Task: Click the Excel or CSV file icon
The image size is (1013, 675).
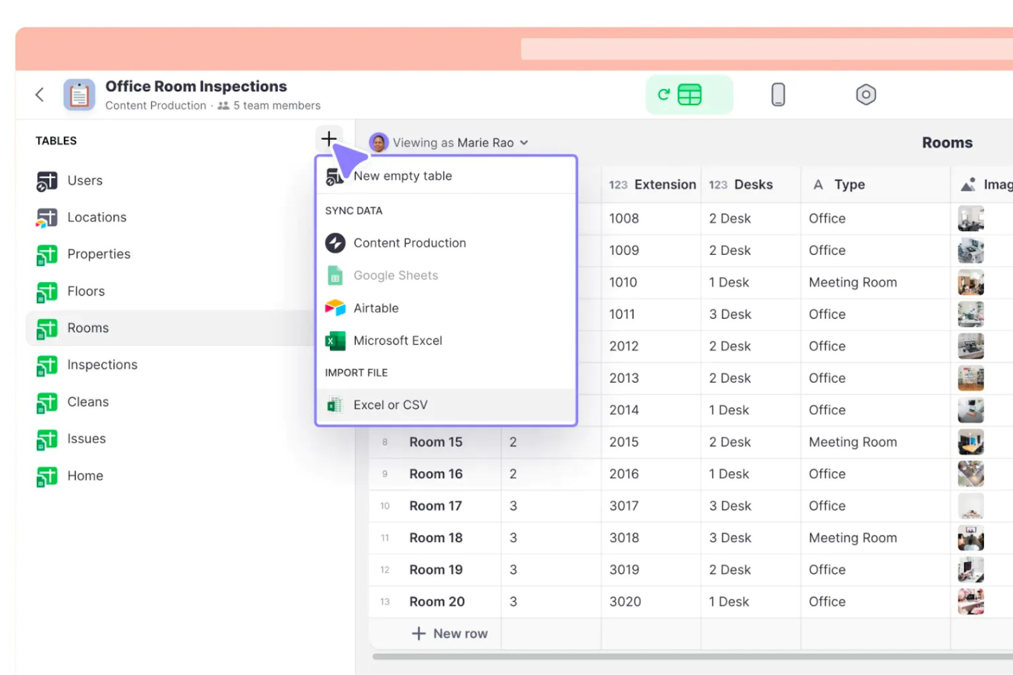Action: coord(334,405)
